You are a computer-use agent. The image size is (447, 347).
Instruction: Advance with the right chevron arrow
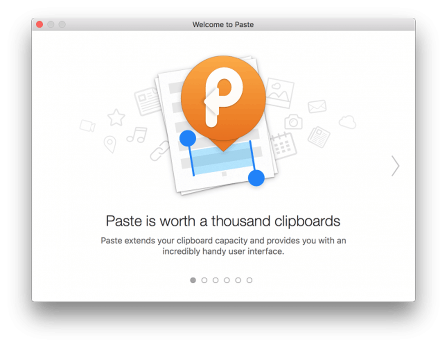(395, 166)
